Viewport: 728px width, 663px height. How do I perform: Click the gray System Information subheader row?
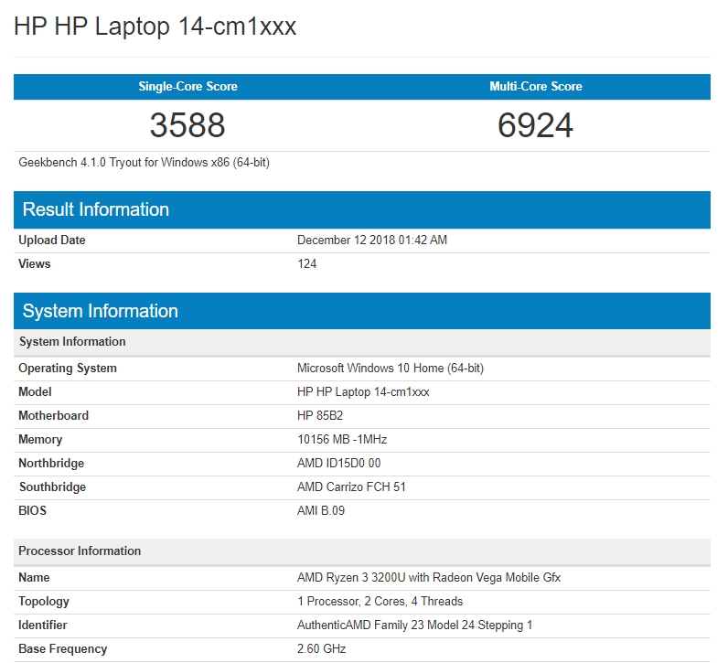click(x=72, y=342)
